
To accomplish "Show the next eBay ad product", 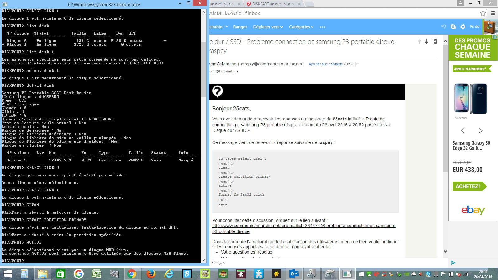I will tap(481, 131).
